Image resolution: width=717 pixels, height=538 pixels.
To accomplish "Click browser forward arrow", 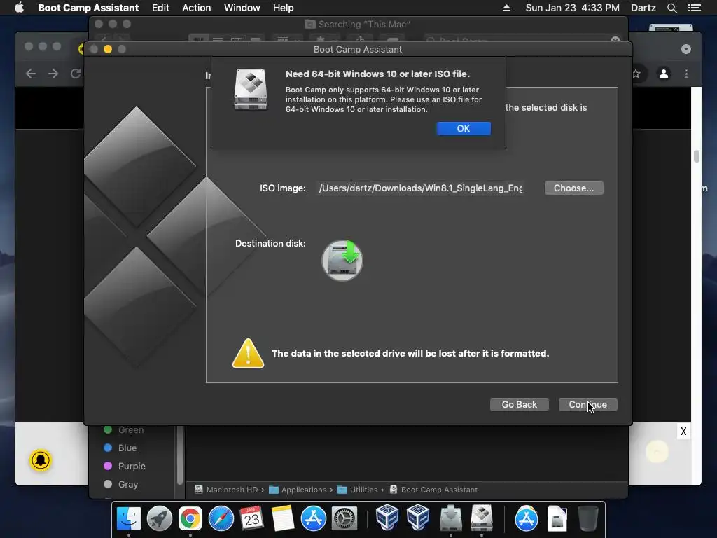I will pyautogui.click(x=53, y=74).
